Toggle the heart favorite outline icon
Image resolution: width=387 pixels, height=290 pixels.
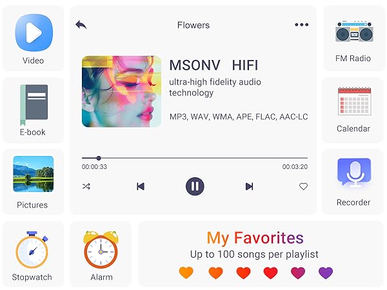[x=303, y=186]
